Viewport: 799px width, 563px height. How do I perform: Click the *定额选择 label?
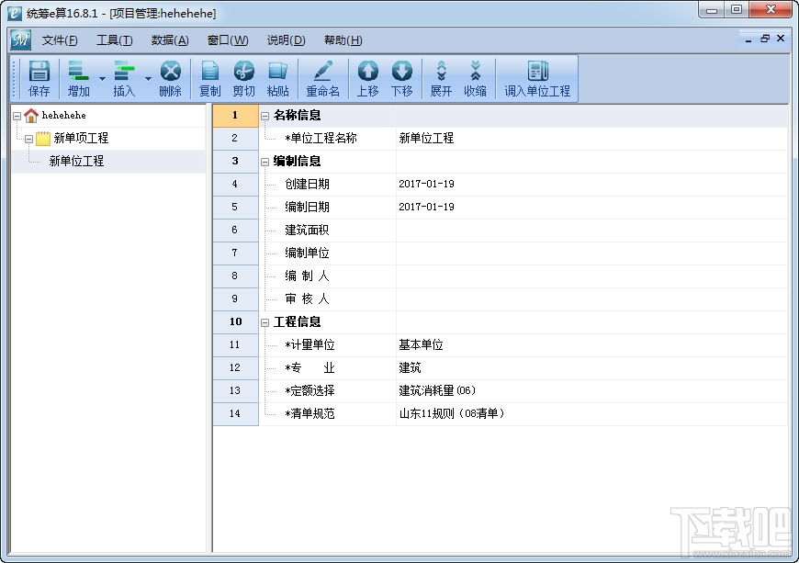309,390
